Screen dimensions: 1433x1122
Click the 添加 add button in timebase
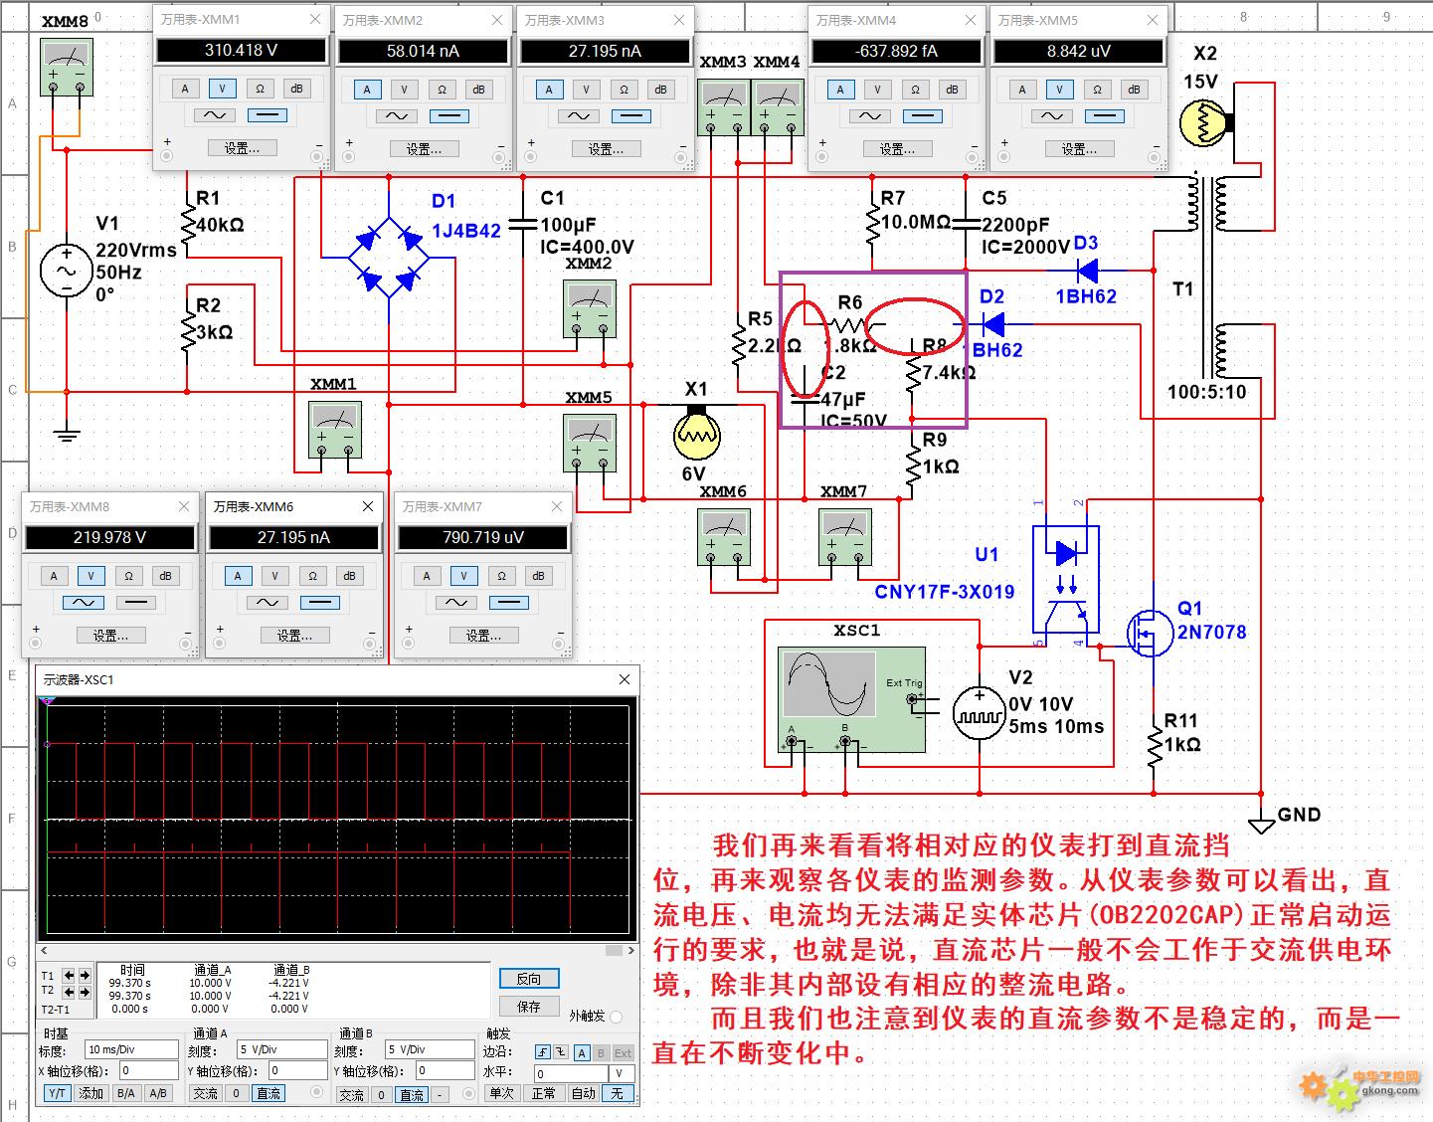pos(91,1093)
